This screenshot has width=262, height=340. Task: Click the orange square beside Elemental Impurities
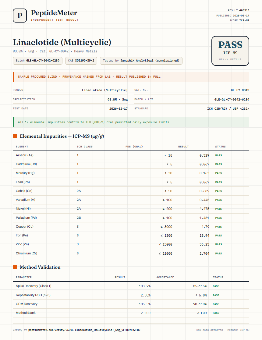[15, 136]
